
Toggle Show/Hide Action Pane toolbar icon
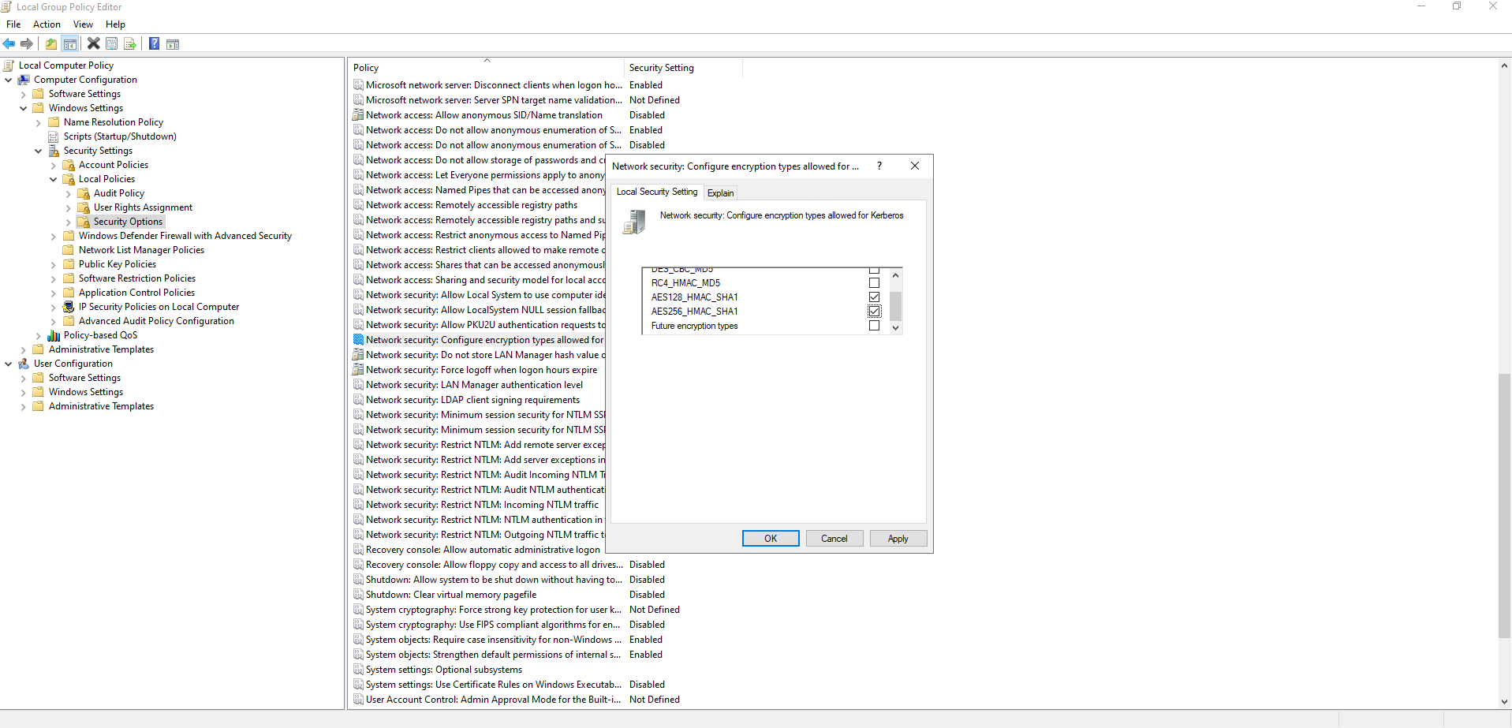click(x=173, y=44)
